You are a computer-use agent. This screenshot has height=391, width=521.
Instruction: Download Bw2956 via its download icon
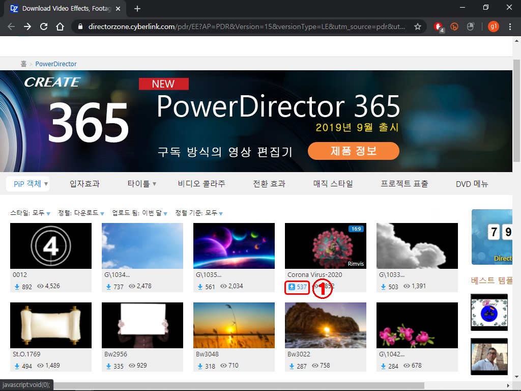pos(108,366)
